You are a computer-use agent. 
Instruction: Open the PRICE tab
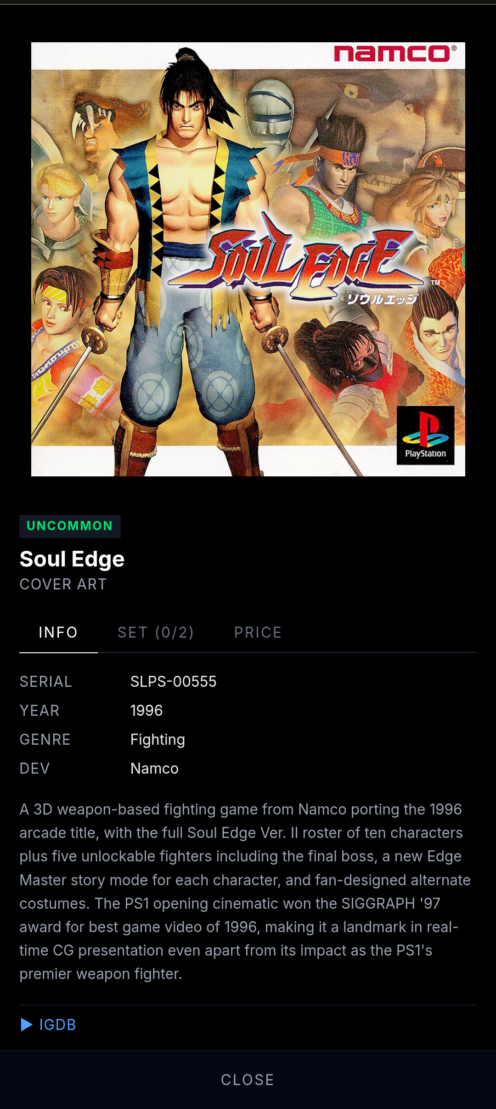[258, 633]
